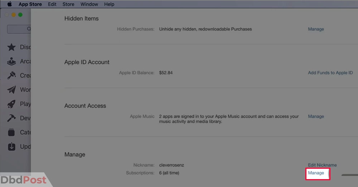
Task: Click the Play rocket icon in sidebar
Action: 11,104
